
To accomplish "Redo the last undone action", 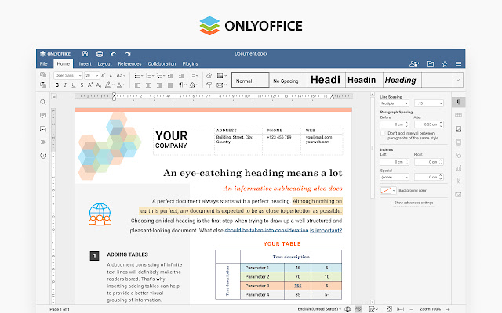I will 128,54.
